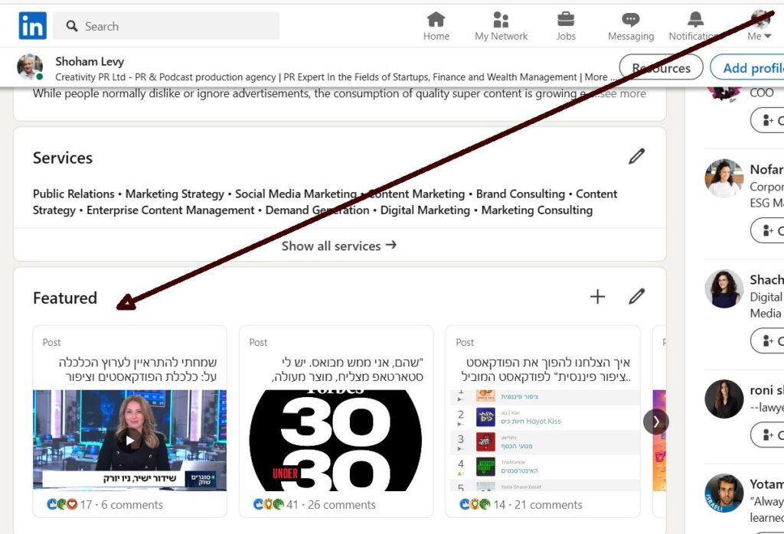
Task: Click reaction icons on the 41 reactions post
Action: tap(269, 504)
